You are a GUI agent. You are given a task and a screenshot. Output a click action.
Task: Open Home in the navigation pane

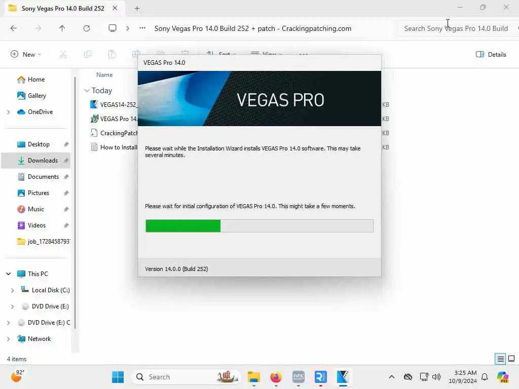point(36,80)
